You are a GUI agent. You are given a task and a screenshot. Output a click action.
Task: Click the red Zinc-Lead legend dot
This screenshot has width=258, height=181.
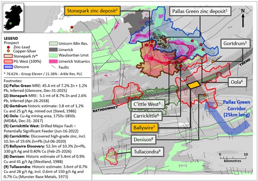tap(8, 47)
